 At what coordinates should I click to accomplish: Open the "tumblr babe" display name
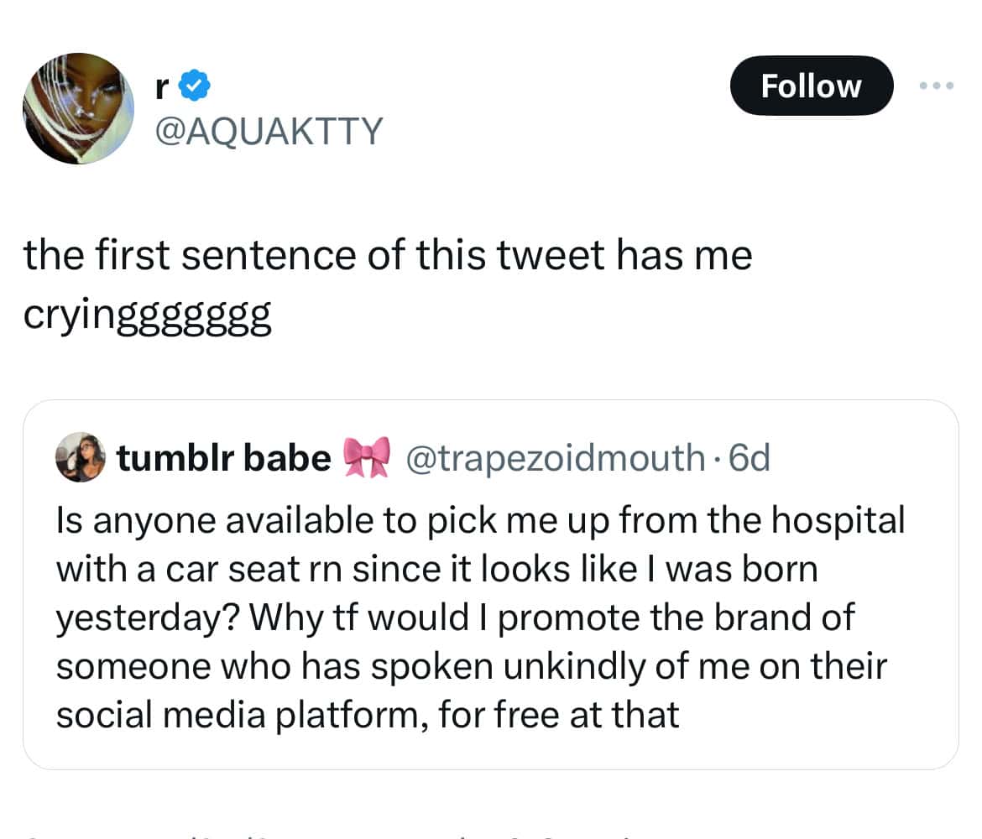(223, 458)
